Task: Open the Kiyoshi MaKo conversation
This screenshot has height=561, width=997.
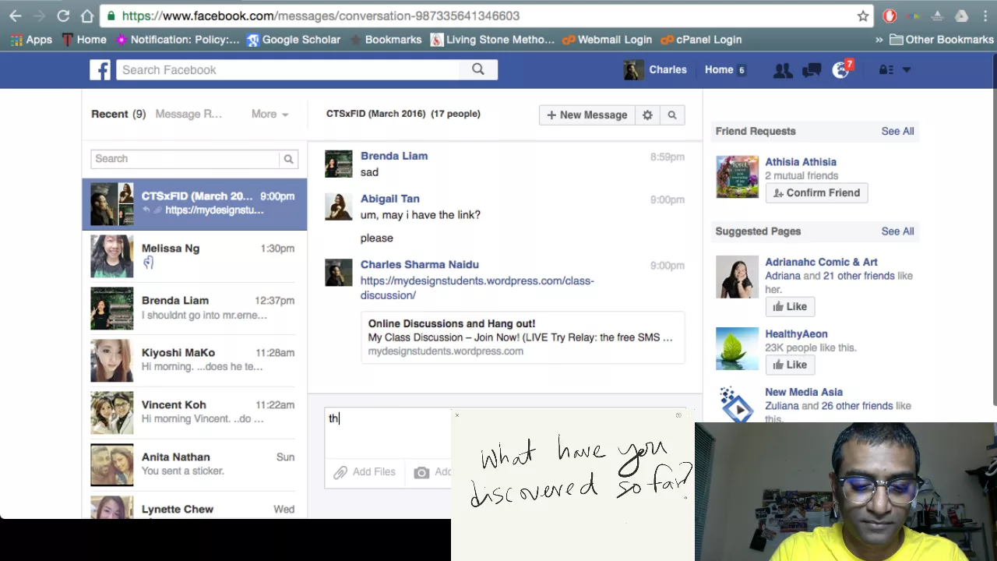Action: (195, 361)
